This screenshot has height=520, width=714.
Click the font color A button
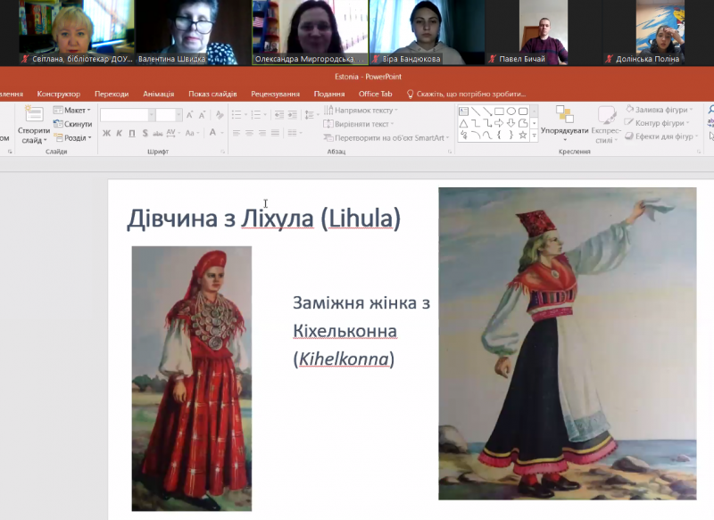[212, 132]
